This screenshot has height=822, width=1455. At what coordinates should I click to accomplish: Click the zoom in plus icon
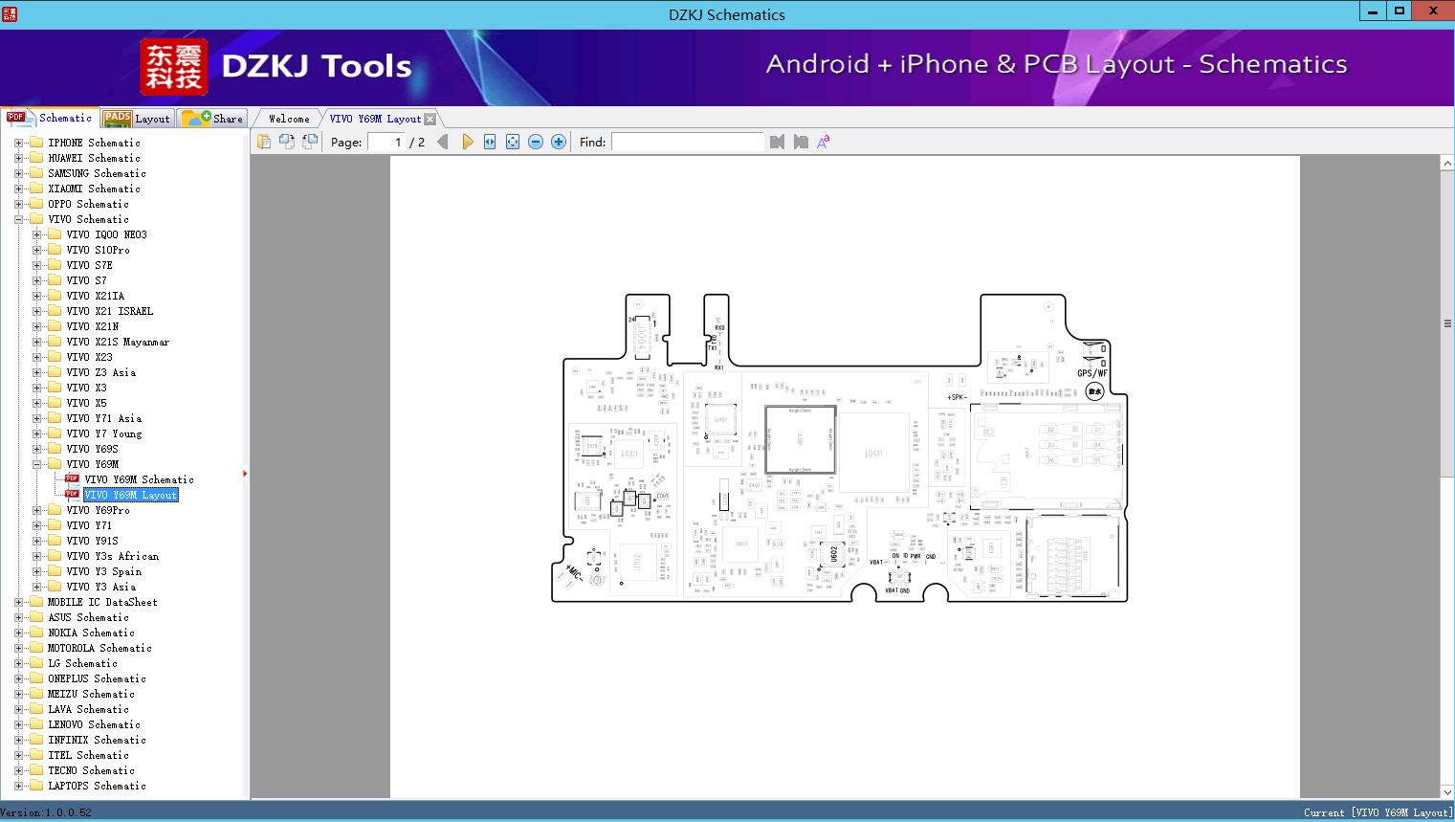[559, 142]
